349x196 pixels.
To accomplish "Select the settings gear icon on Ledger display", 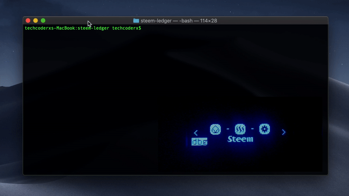I will point(264,129).
